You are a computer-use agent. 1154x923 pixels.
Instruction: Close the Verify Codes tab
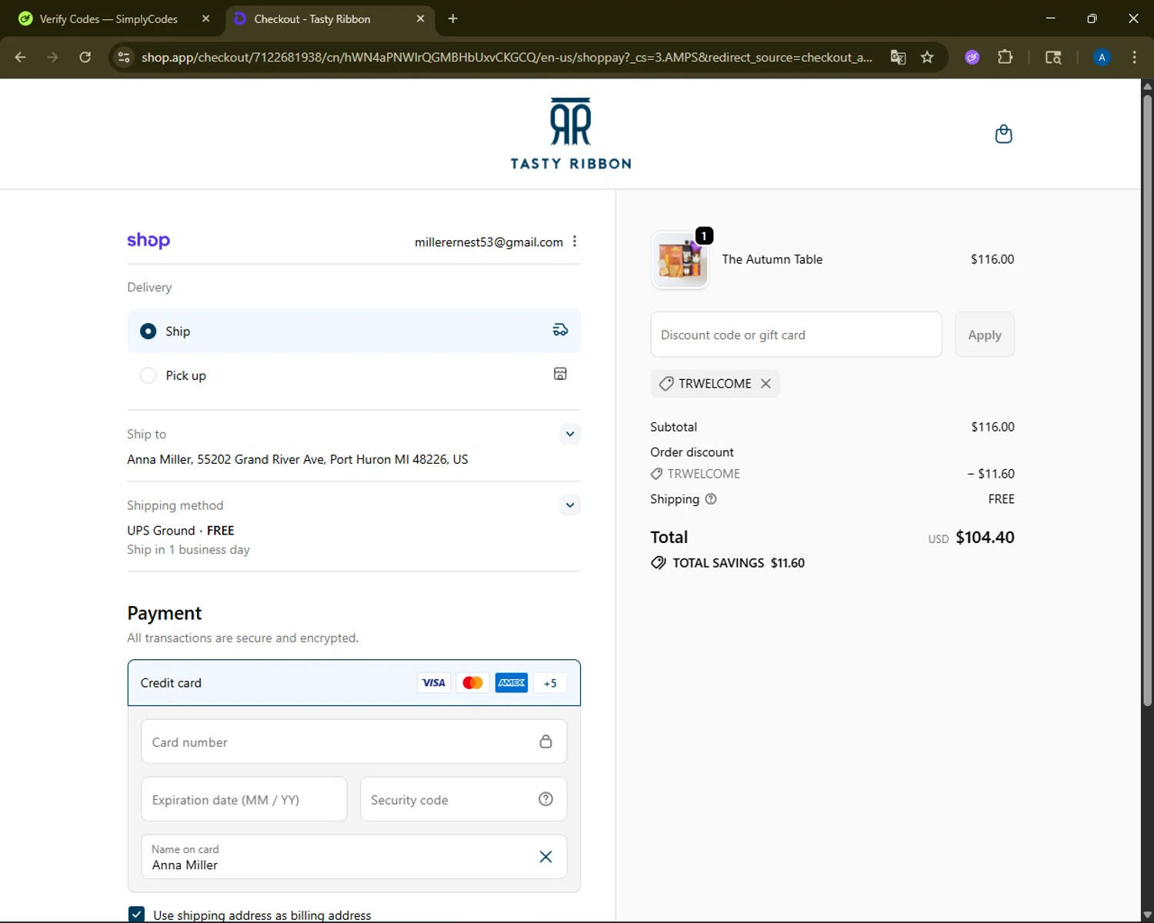click(x=205, y=18)
